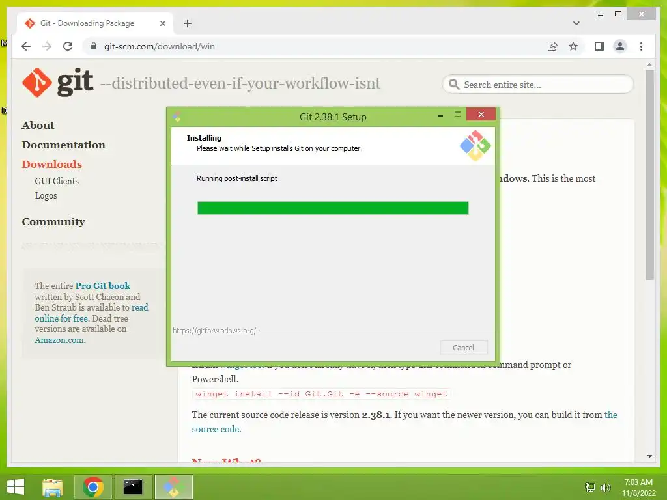
Task: Open the Documentation section
Action: pos(63,145)
